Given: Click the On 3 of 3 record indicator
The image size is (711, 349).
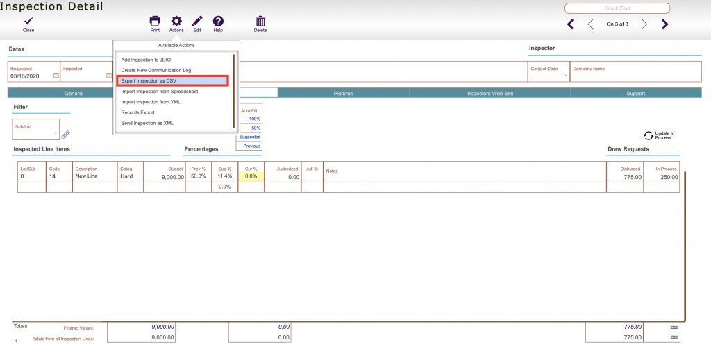Looking at the screenshot, I should click(617, 24).
